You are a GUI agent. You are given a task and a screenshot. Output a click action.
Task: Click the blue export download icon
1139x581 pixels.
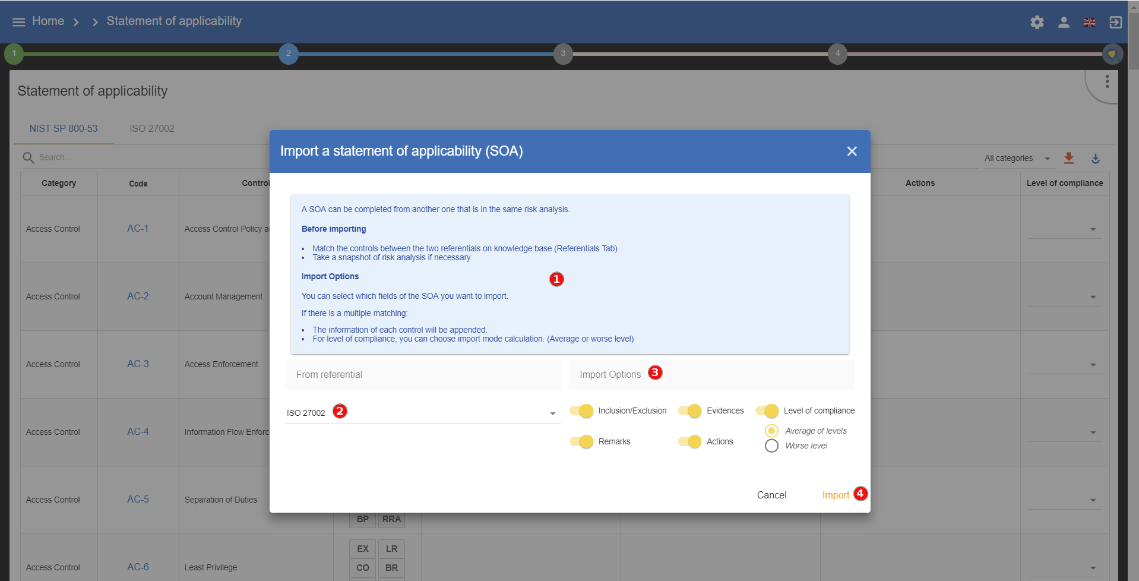pos(1095,159)
